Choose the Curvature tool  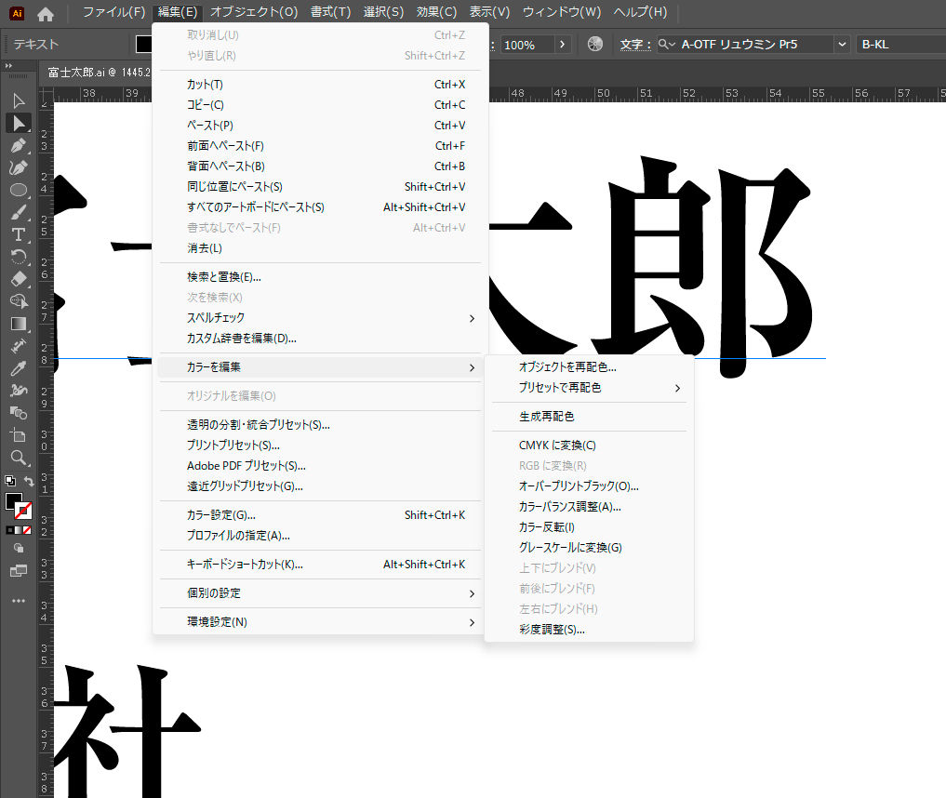coord(18,167)
